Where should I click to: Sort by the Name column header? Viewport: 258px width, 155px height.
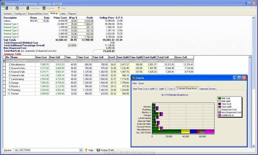(23, 57)
